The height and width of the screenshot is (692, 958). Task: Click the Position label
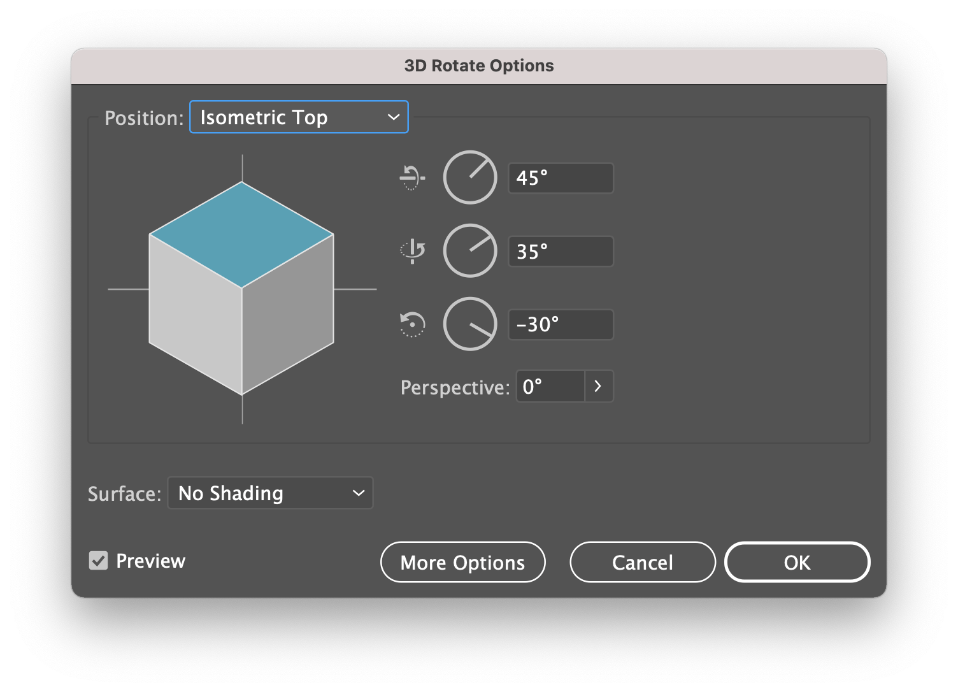pyautogui.click(x=144, y=118)
